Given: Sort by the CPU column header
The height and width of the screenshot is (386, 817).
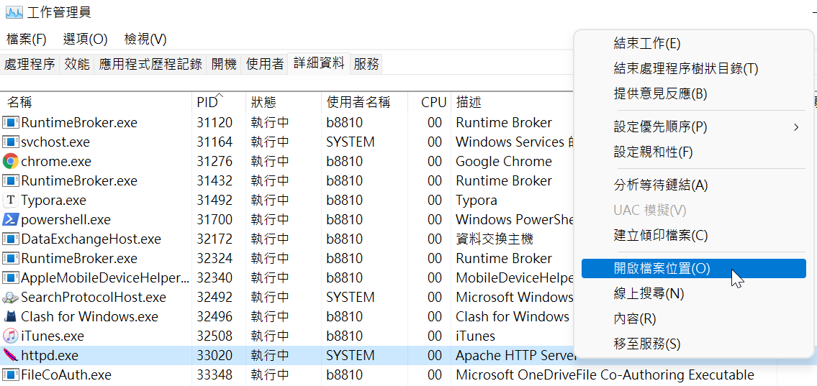Looking at the screenshot, I should click(430, 103).
